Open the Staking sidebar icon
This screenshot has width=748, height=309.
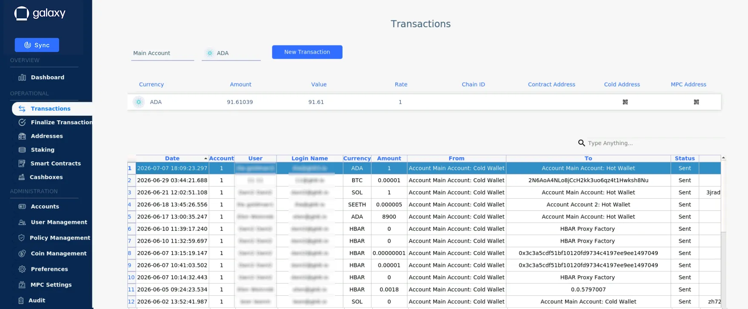[22, 150]
